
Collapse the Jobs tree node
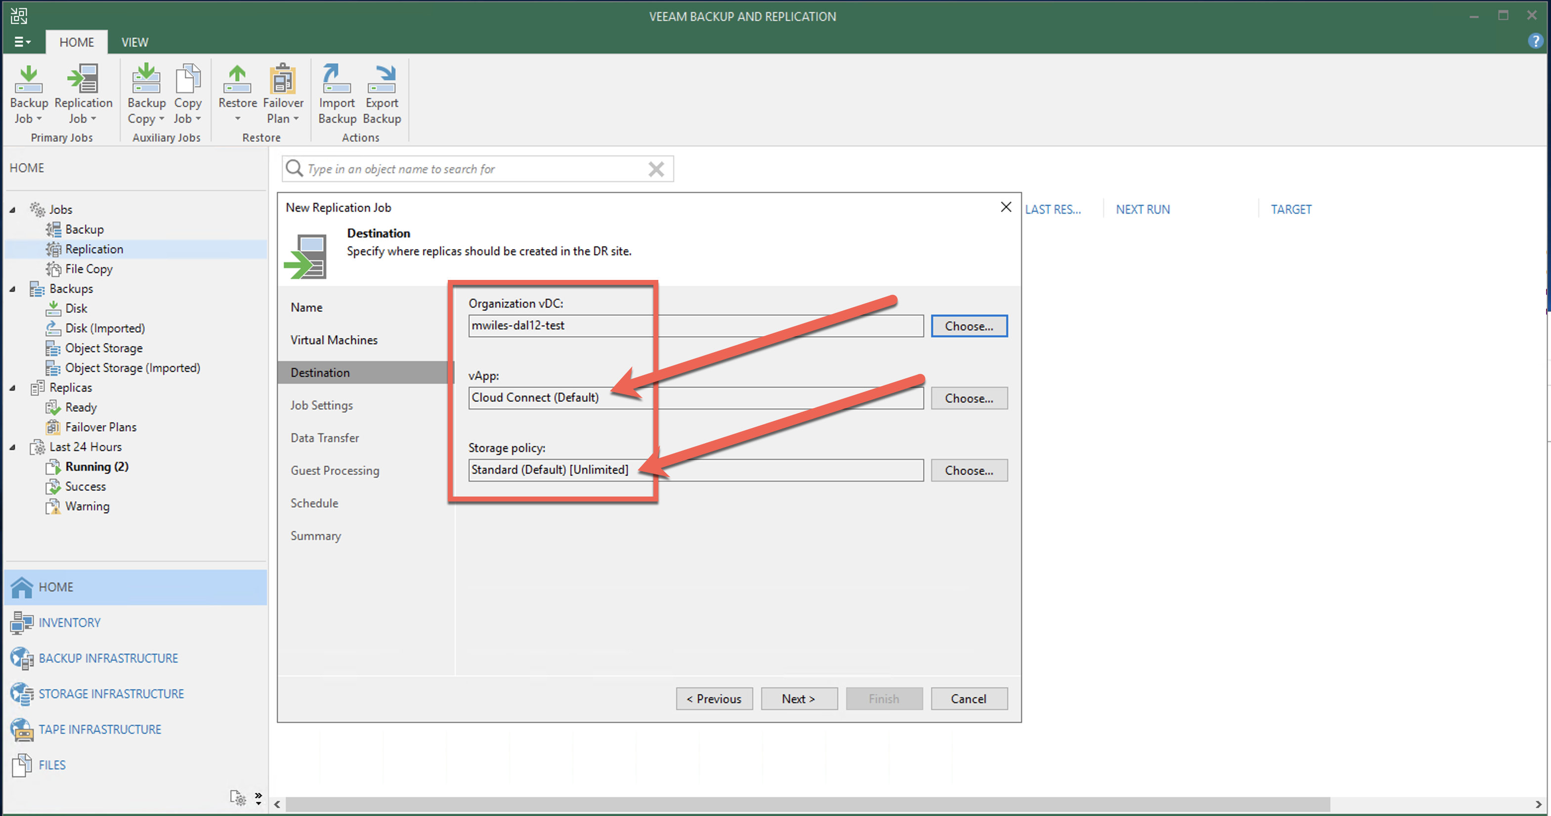click(x=13, y=210)
